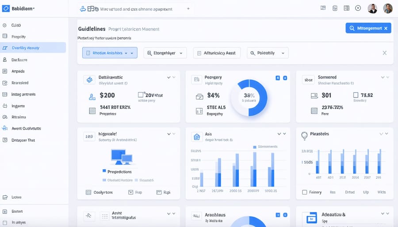The width and height of the screenshot is (398, 227).
Task: Click the Boctert sidebar icon
Action: tap(5, 211)
